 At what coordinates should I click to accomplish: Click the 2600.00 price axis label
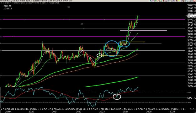click(x=192, y=11)
